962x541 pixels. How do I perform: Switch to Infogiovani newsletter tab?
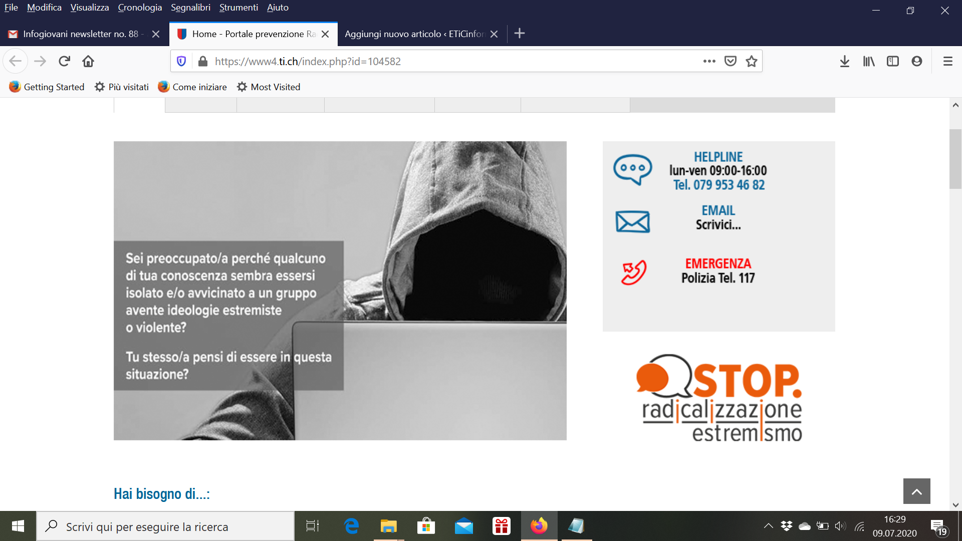tap(80, 34)
